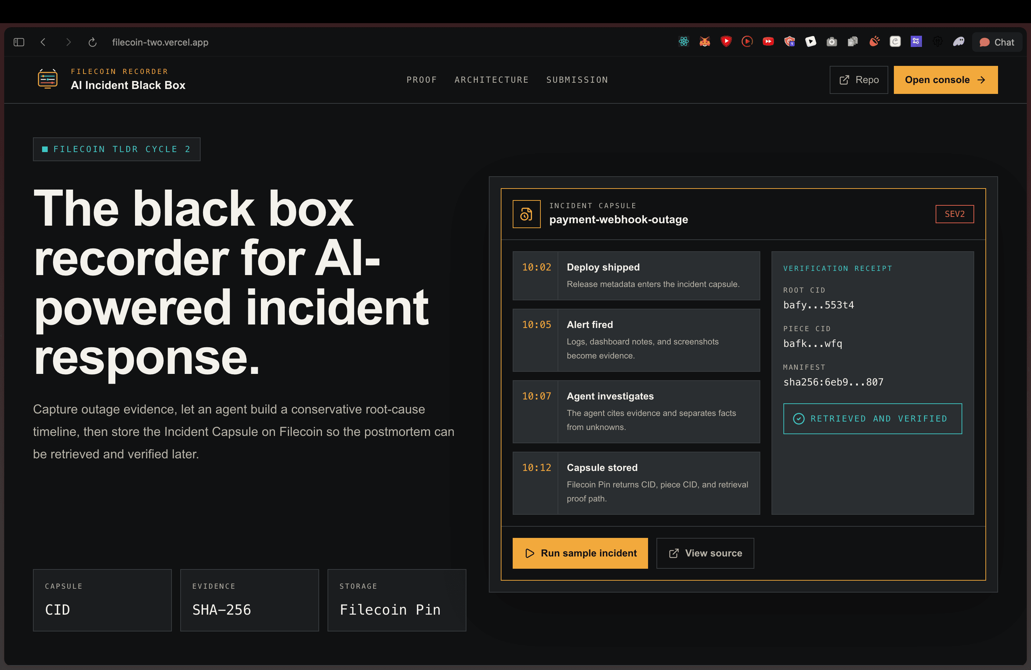Viewport: 1031px width, 670px height.
Task: Click the Evidence SHA-256 card
Action: point(250,600)
